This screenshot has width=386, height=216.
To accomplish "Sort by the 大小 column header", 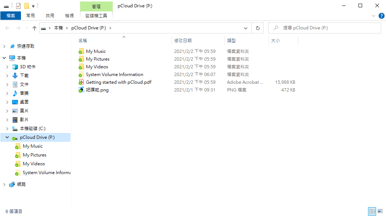I will point(275,41).
